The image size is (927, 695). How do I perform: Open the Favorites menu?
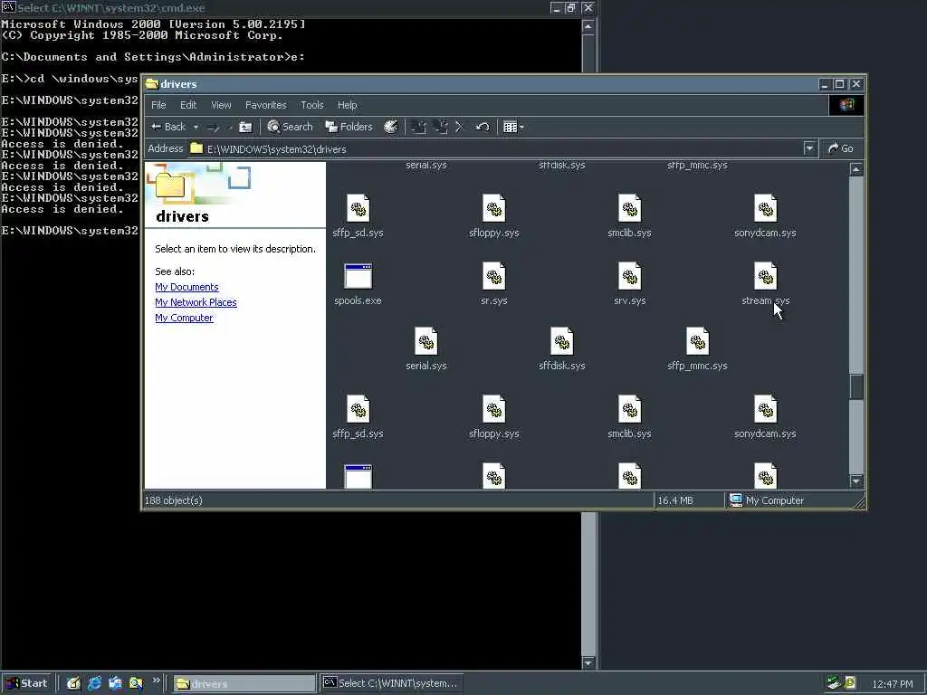[x=265, y=105]
